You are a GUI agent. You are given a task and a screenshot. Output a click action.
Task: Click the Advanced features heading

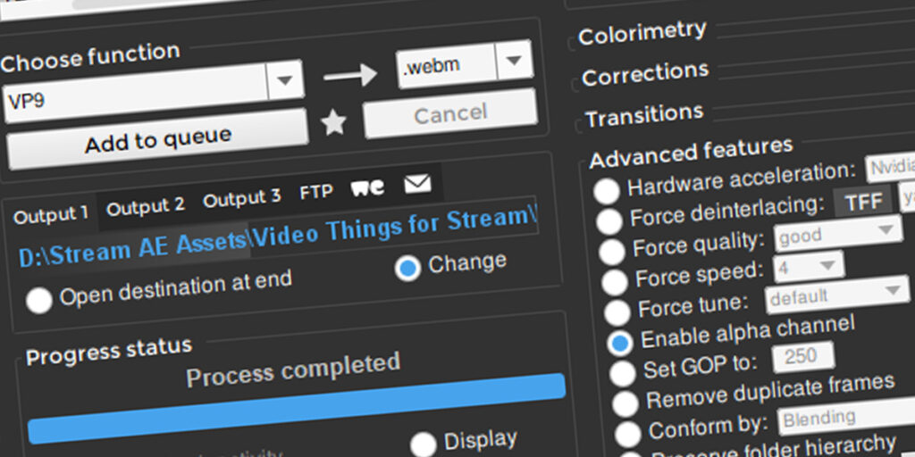(x=691, y=153)
